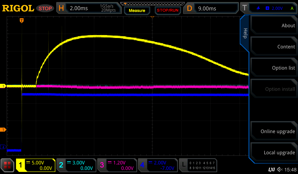Click the RIGOL logo
This screenshot has width=298, height=174.
[18, 8]
